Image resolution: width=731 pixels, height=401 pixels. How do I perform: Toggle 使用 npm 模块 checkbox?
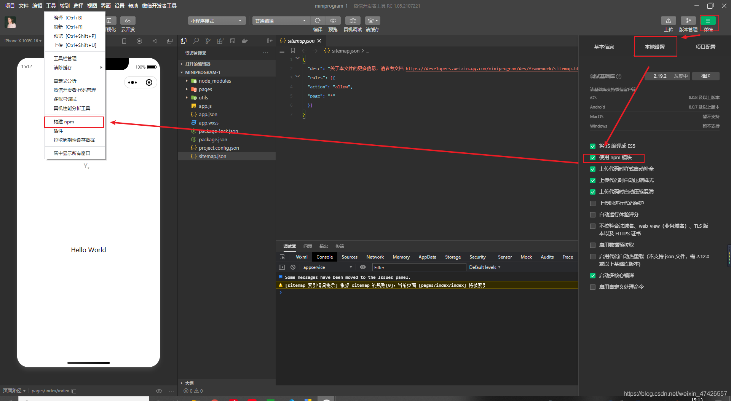click(593, 158)
